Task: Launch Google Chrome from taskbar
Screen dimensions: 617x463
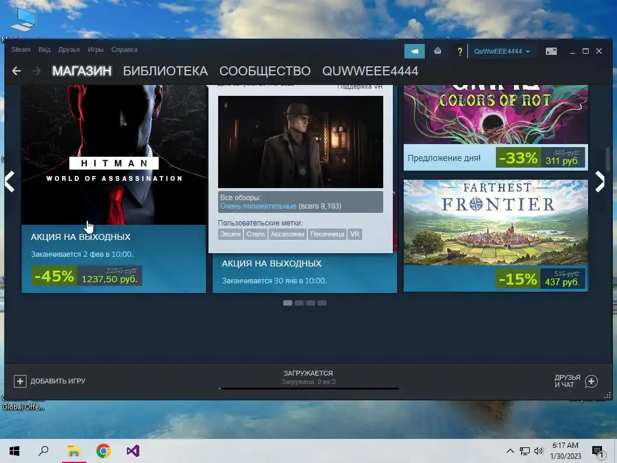Action: pos(104,451)
